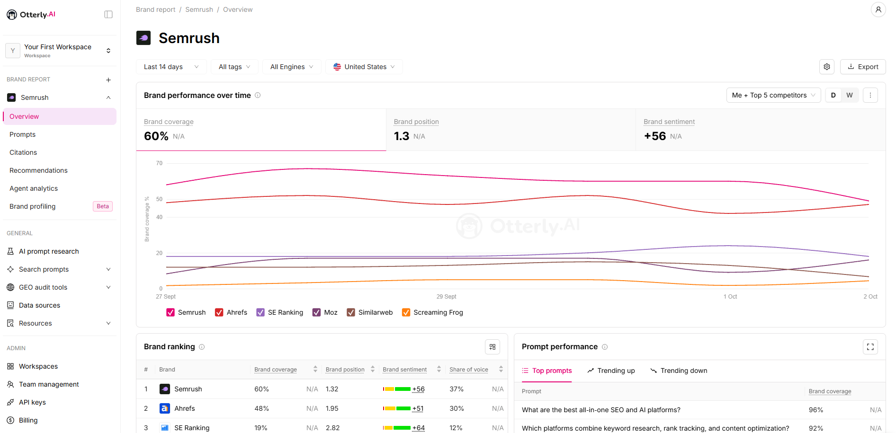Click the Export button
The height and width of the screenshot is (433, 896).
[863, 67]
